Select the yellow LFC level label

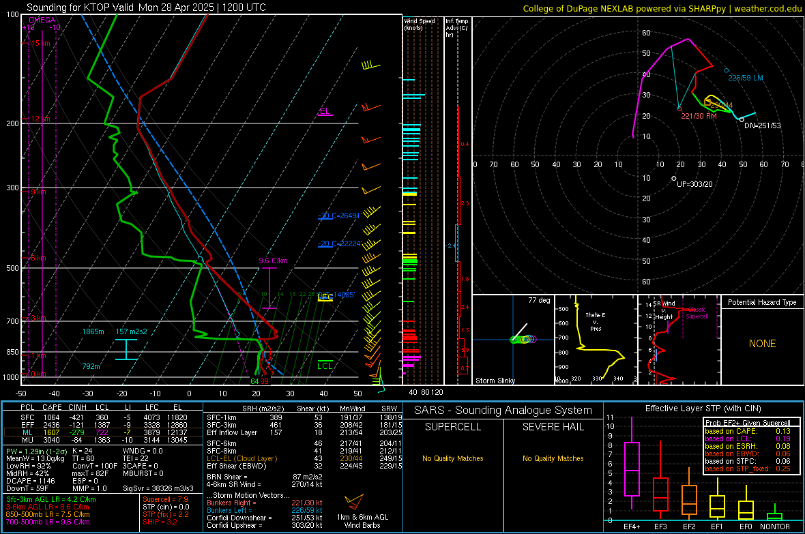(x=325, y=297)
